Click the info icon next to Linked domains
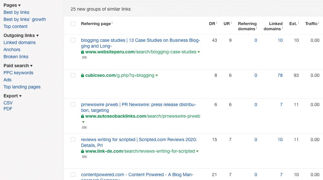 click(x=282, y=28)
